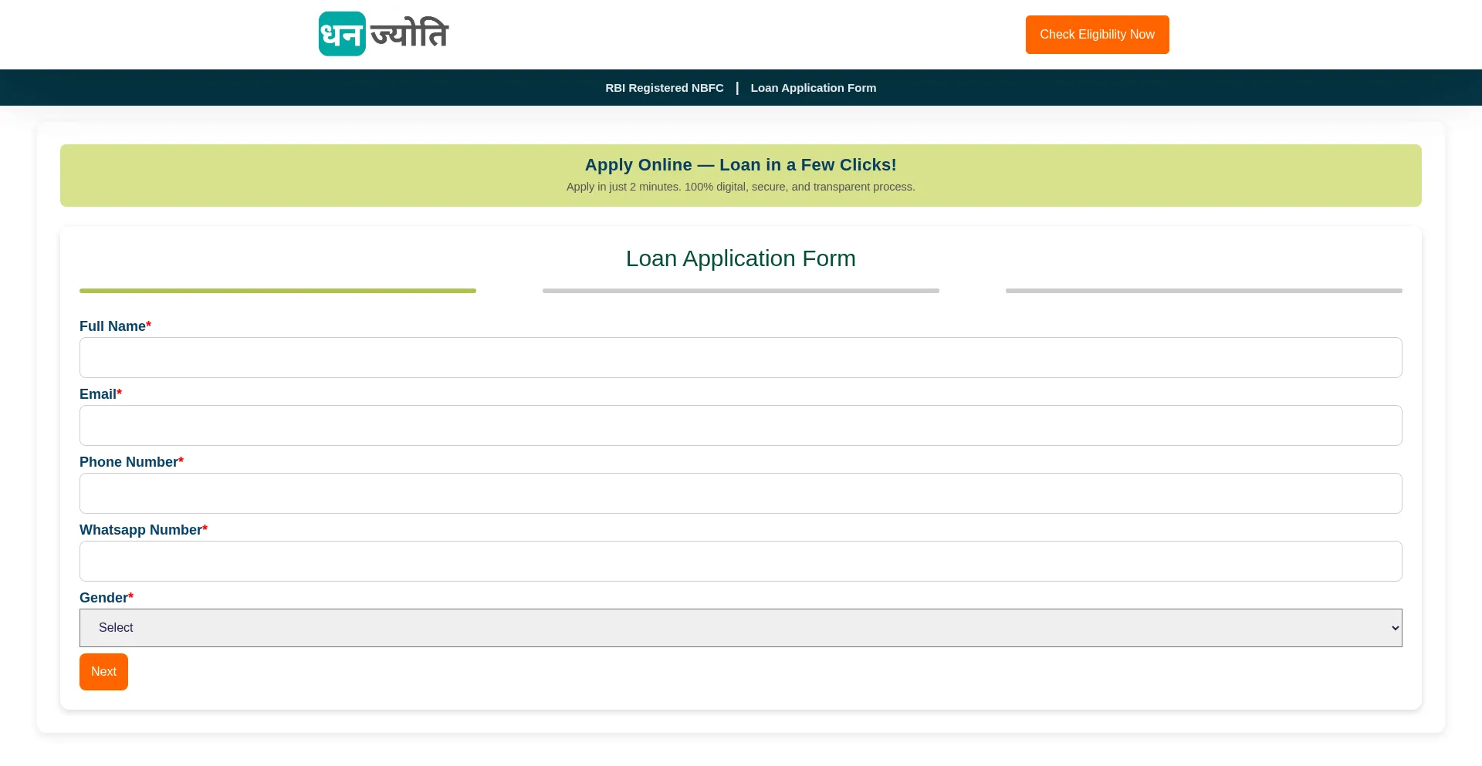Screen dimensions: 1482x766
Task: Click the Whatsapp Number input field
Action: (740, 561)
